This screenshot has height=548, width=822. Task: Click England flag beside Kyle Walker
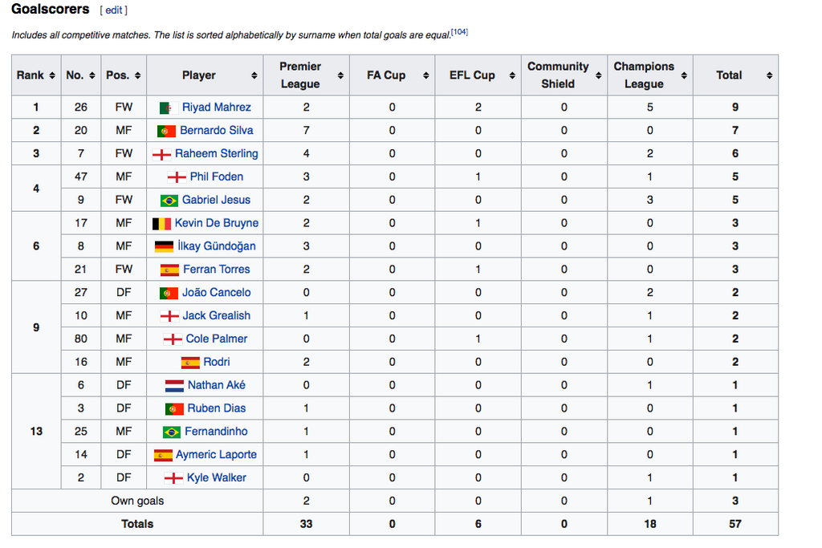tap(173, 478)
